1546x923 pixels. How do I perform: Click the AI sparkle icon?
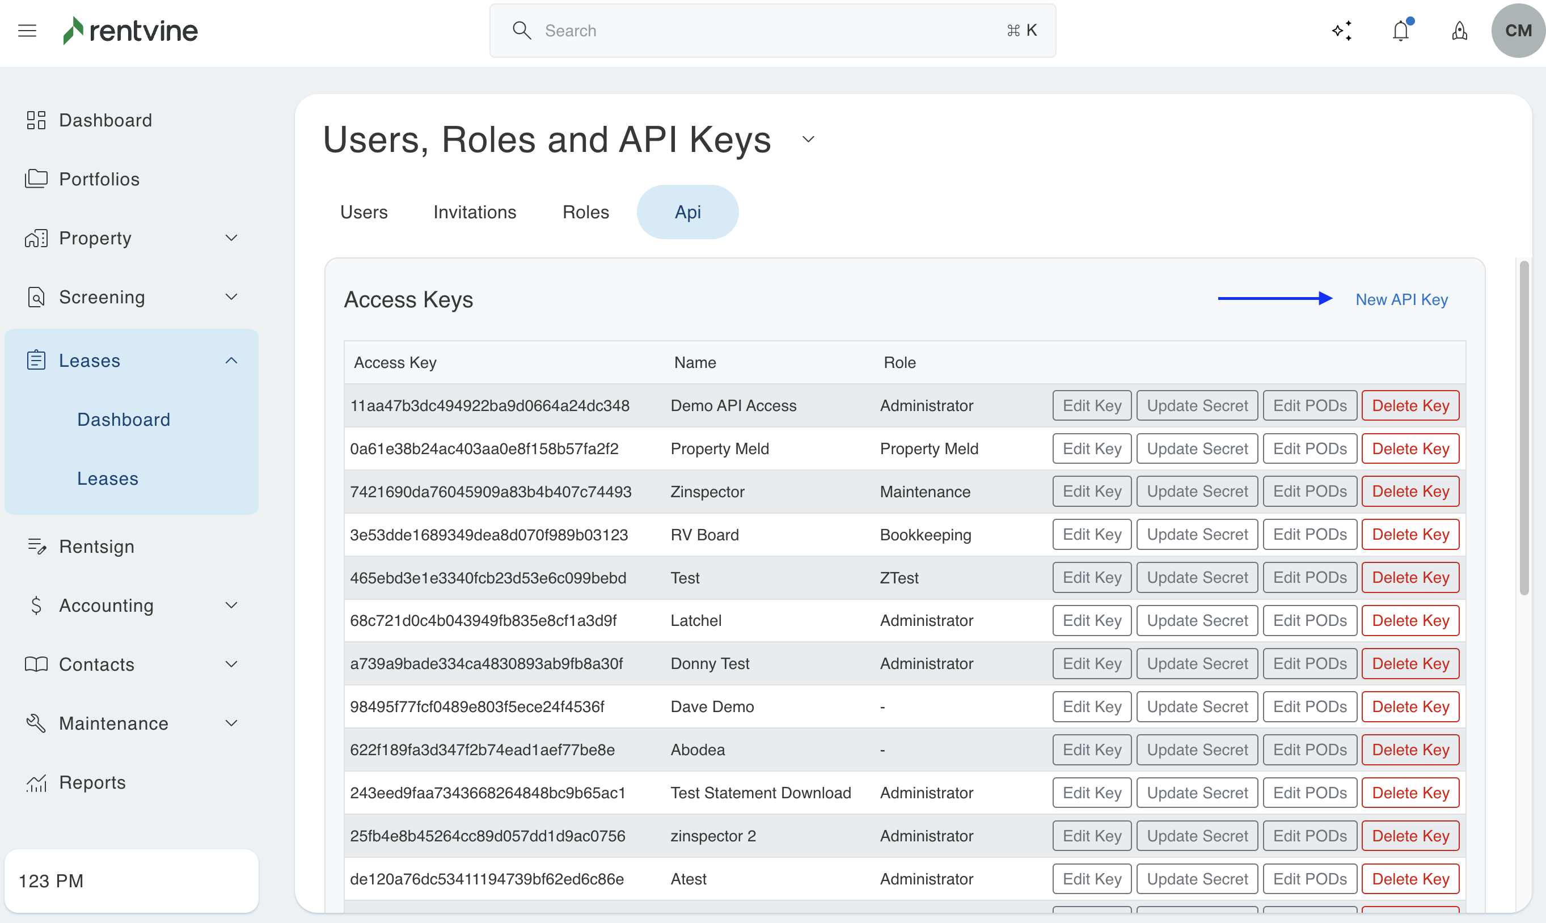pos(1342,31)
